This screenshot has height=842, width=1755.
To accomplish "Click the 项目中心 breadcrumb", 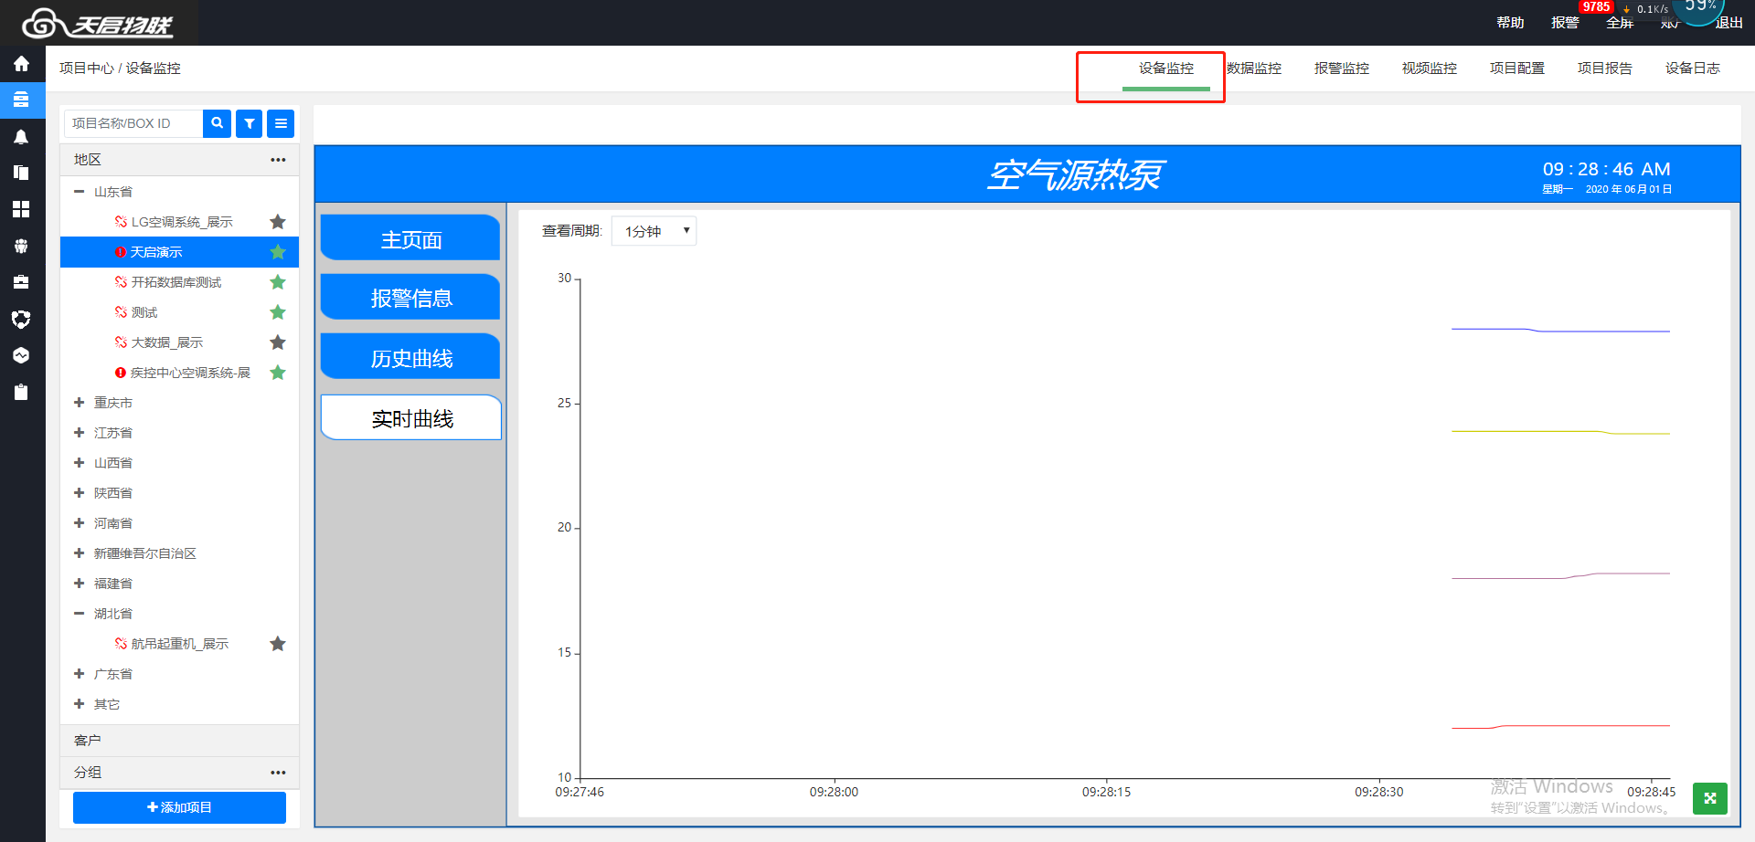I will pos(87,68).
